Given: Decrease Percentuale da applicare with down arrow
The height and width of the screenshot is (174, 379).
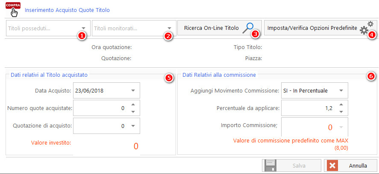Looking at the screenshot, I should [x=341, y=112].
